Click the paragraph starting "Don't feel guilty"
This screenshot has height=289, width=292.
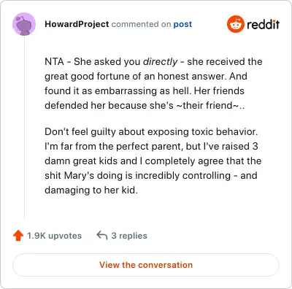[153, 161]
